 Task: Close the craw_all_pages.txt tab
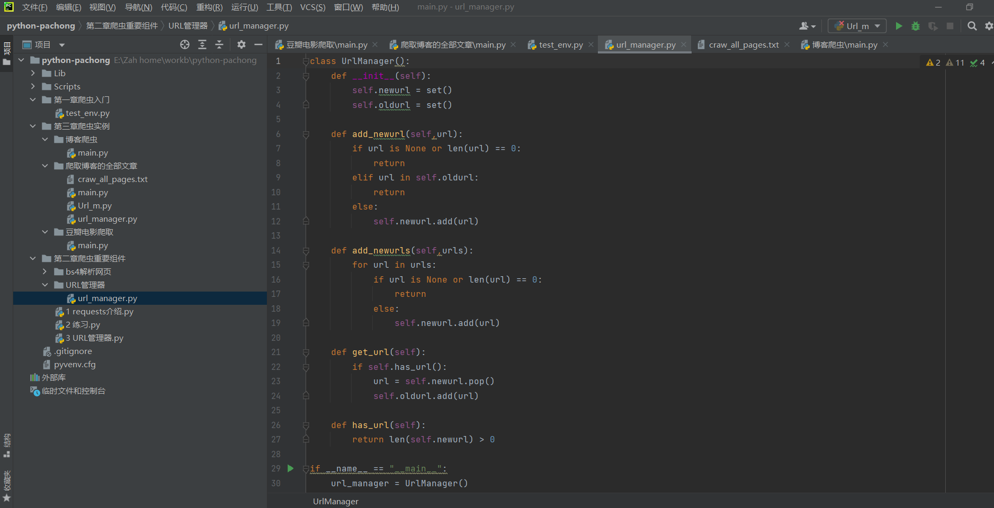[787, 44]
